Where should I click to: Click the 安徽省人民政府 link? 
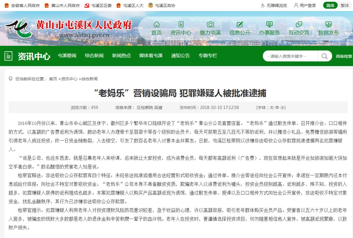pyautogui.click(x=25, y=6)
